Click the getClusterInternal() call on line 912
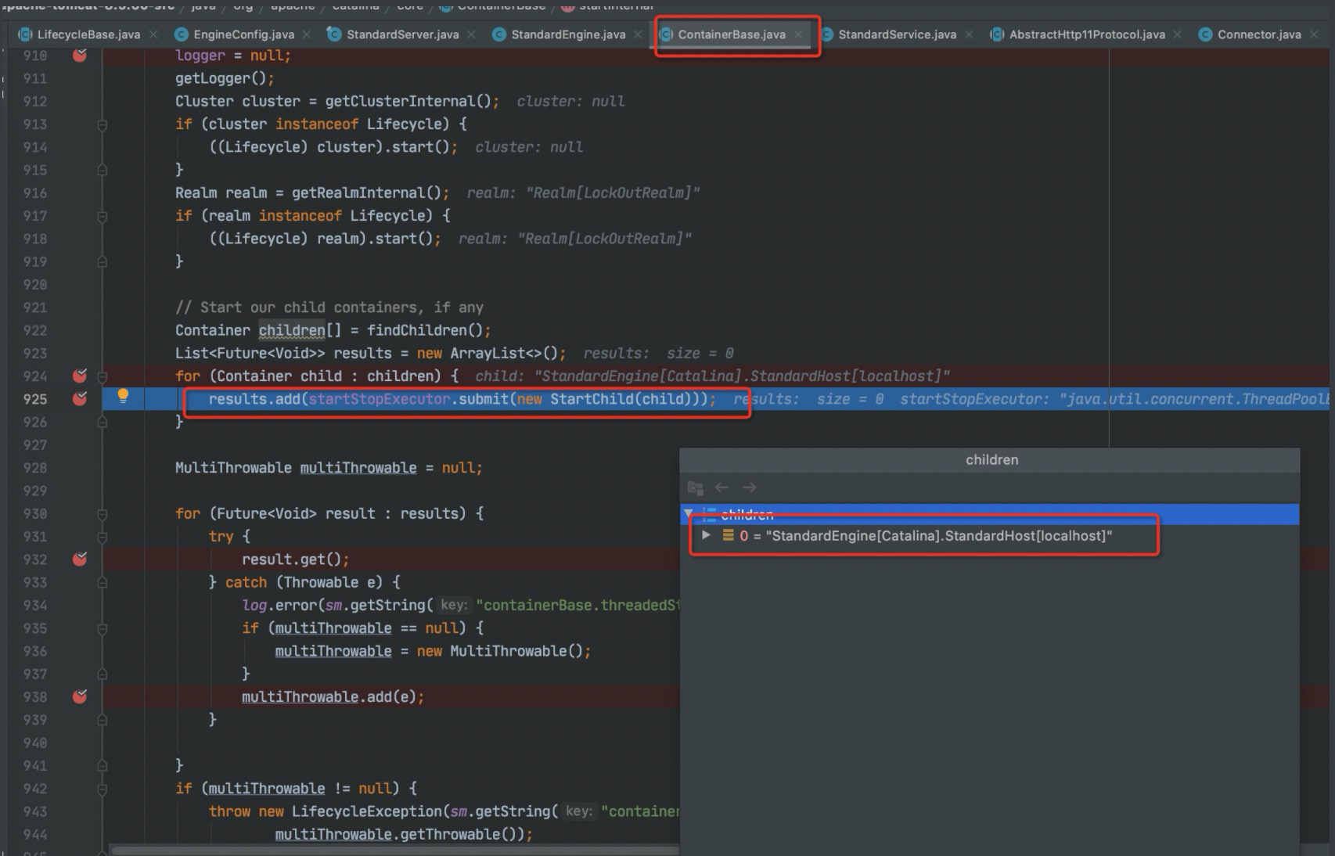The height and width of the screenshot is (856, 1335). point(408,101)
